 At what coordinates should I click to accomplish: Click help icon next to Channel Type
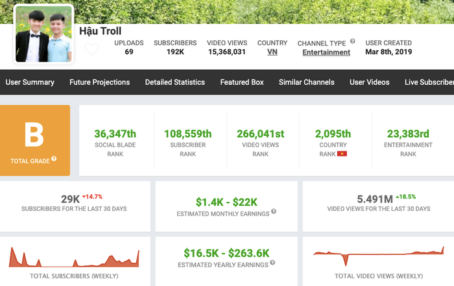pyautogui.click(x=353, y=41)
